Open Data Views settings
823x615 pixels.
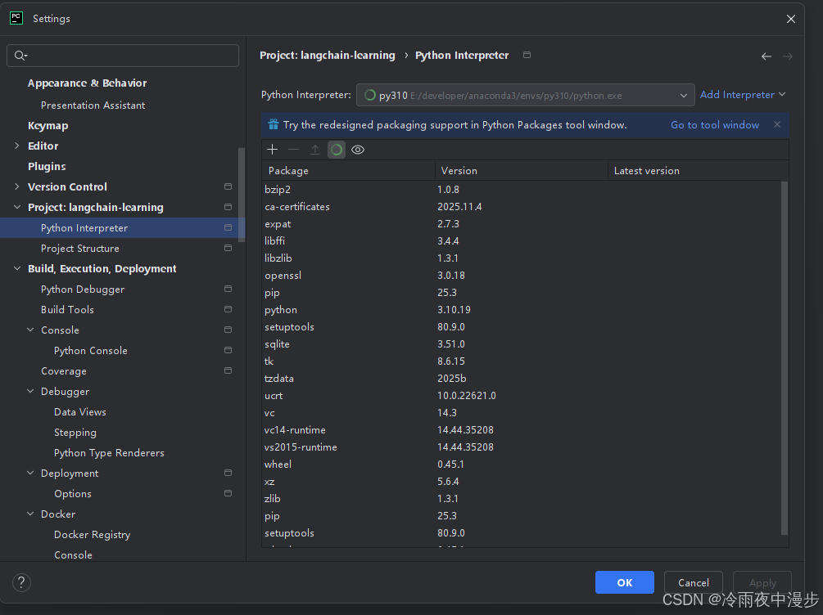tap(79, 412)
